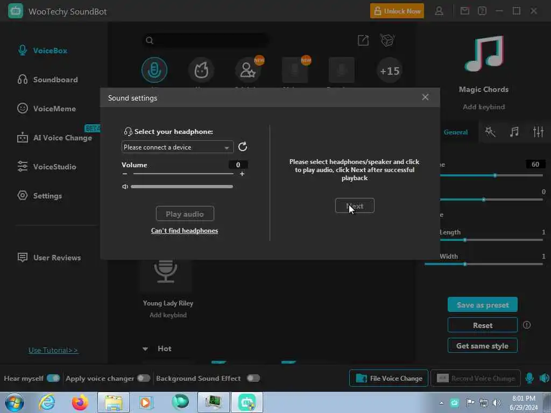Mute the microphone icon at bottom
The image size is (551, 413).
(529, 378)
